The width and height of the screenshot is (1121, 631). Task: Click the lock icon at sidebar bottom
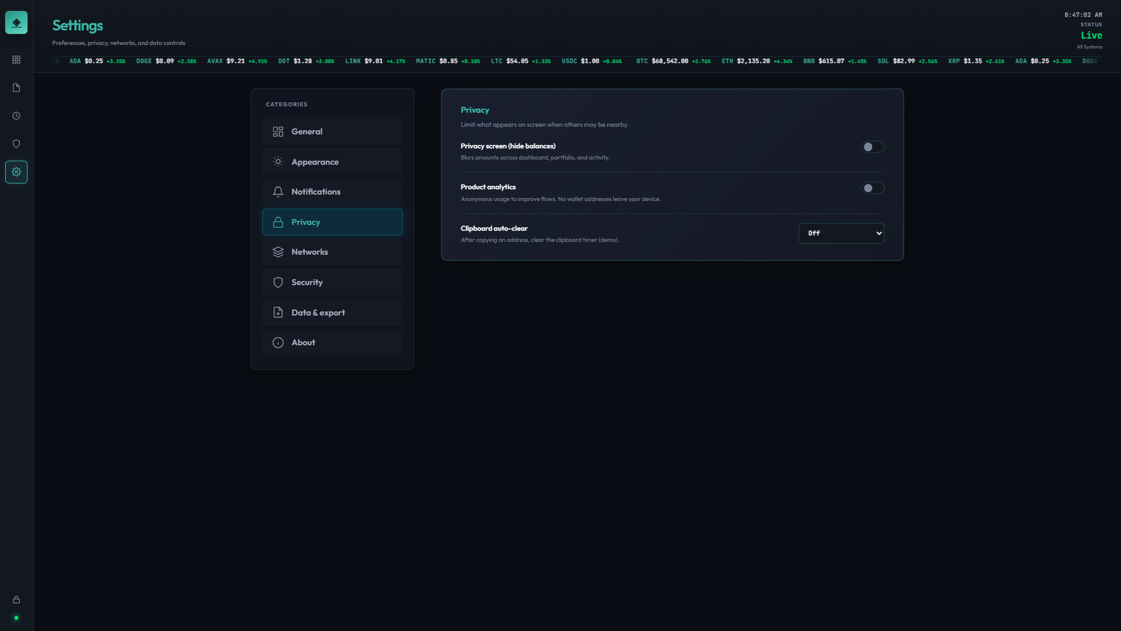pos(16,599)
